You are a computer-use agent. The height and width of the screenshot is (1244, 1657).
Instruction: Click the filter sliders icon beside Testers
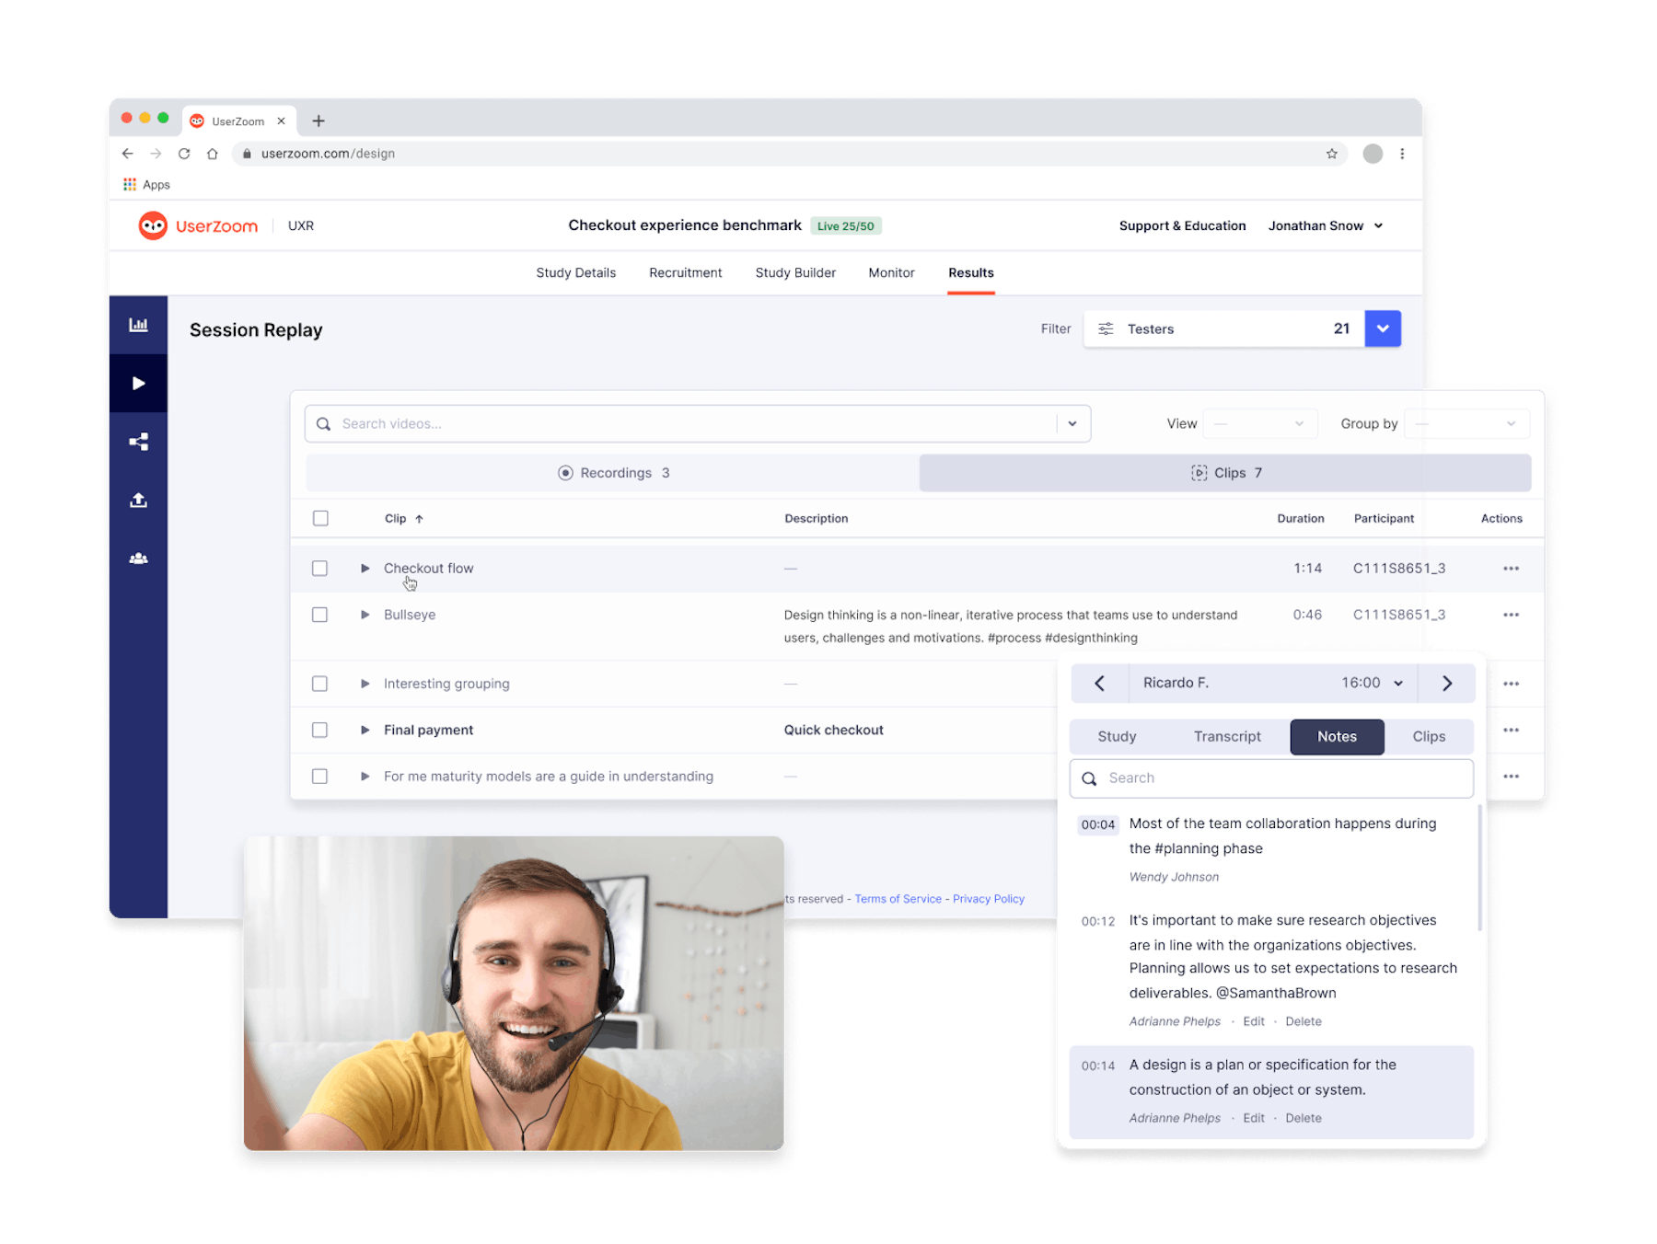click(x=1106, y=328)
